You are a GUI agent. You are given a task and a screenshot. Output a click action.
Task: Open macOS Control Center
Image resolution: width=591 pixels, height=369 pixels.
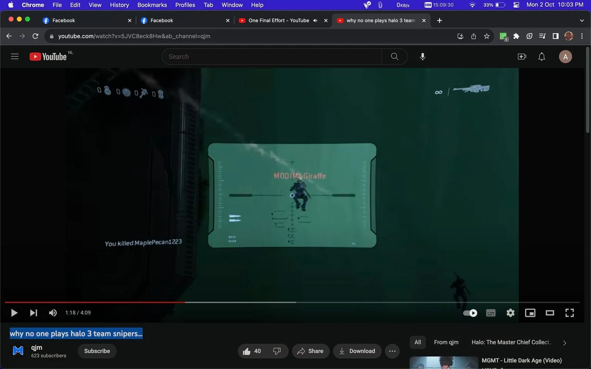pos(516,5)
